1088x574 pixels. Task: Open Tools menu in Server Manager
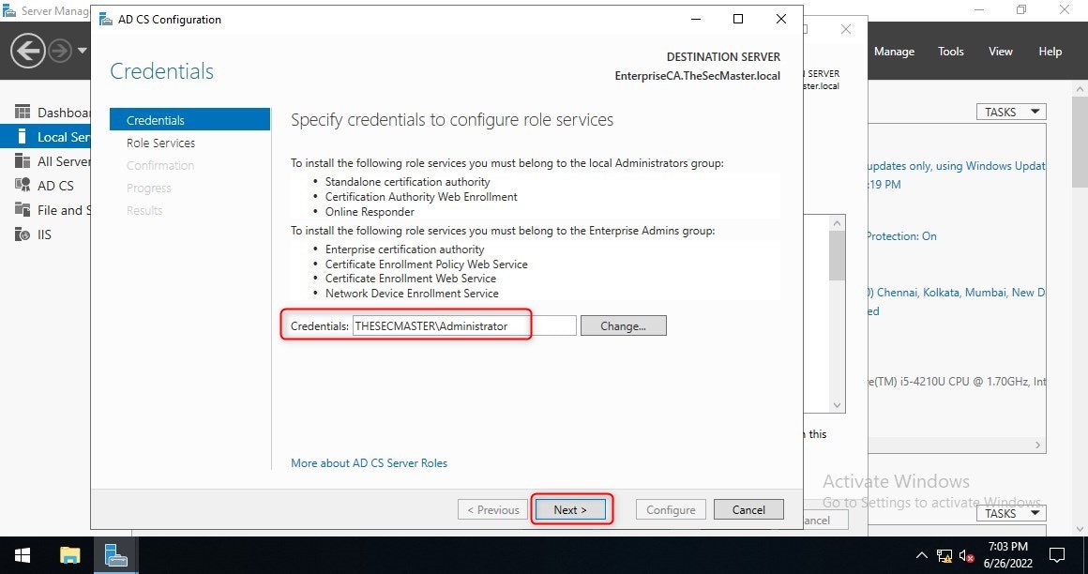click(951, 52)
